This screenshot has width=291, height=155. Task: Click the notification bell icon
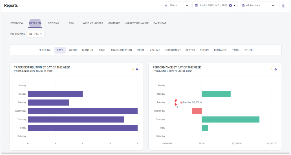pos(283,6)
